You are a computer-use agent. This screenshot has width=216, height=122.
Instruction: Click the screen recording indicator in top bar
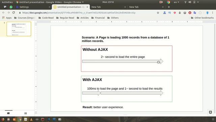point(161,2)
